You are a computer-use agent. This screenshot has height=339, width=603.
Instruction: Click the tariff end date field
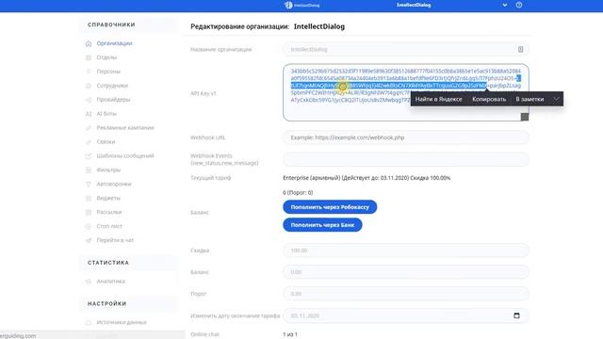406,315
